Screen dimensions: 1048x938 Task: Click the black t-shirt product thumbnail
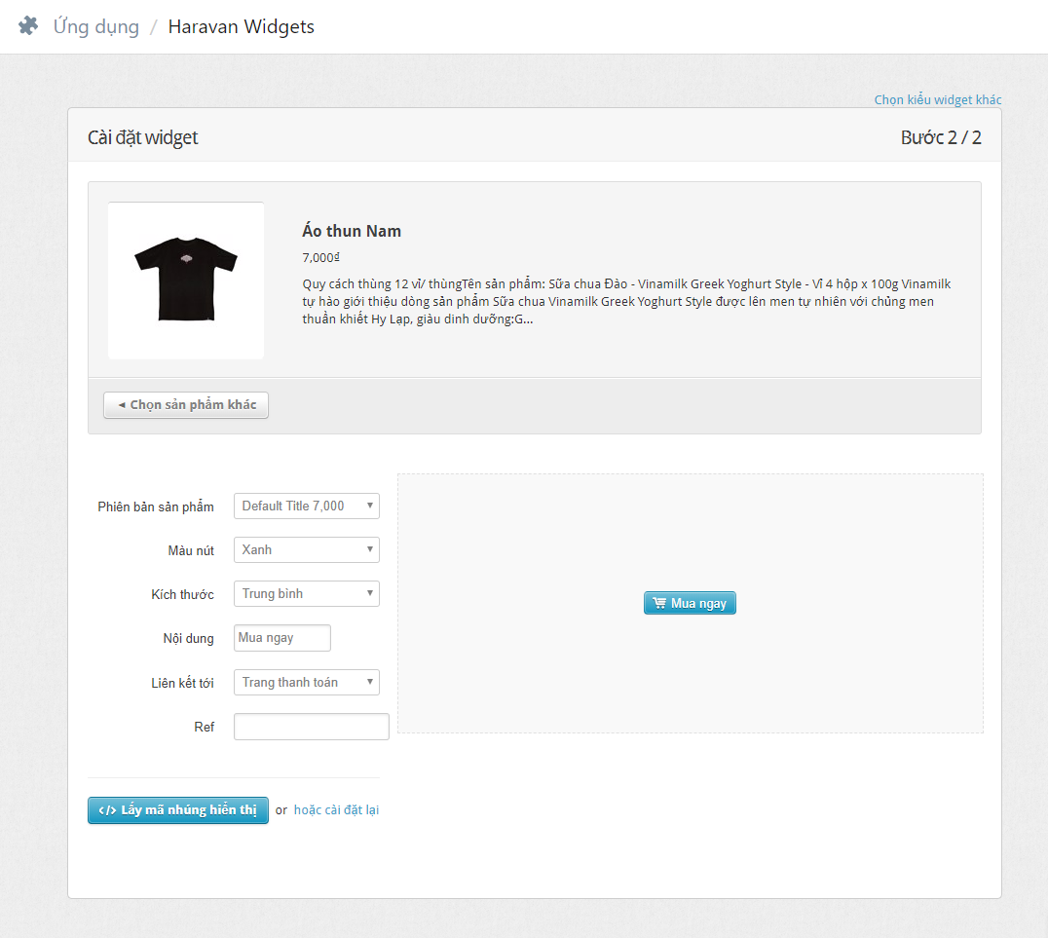point(186,281)
